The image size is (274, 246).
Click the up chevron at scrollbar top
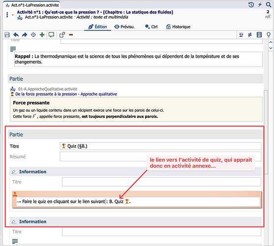tap(271, 42)
